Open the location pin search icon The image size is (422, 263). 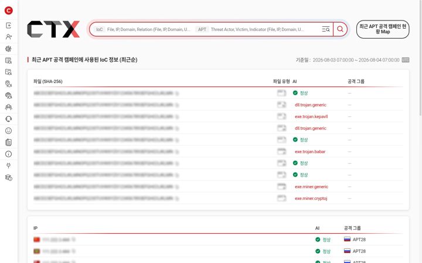pos(9,84)
